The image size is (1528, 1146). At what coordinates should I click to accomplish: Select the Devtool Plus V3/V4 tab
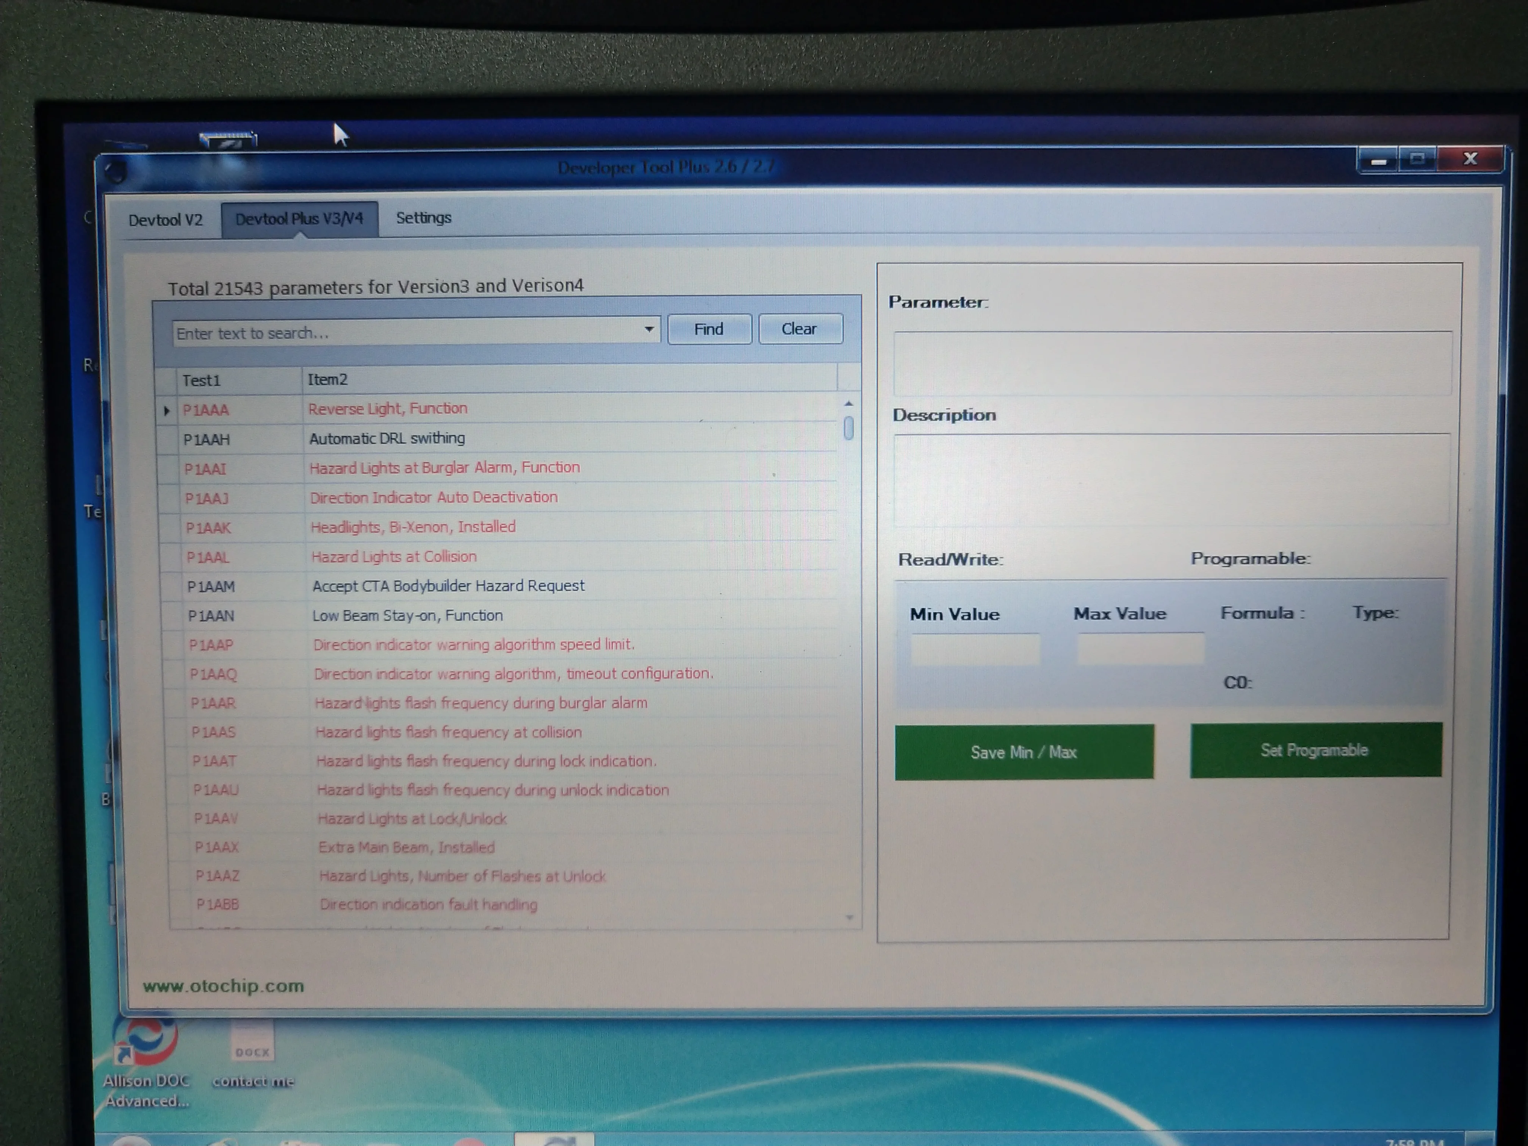[x=298, y=219]
